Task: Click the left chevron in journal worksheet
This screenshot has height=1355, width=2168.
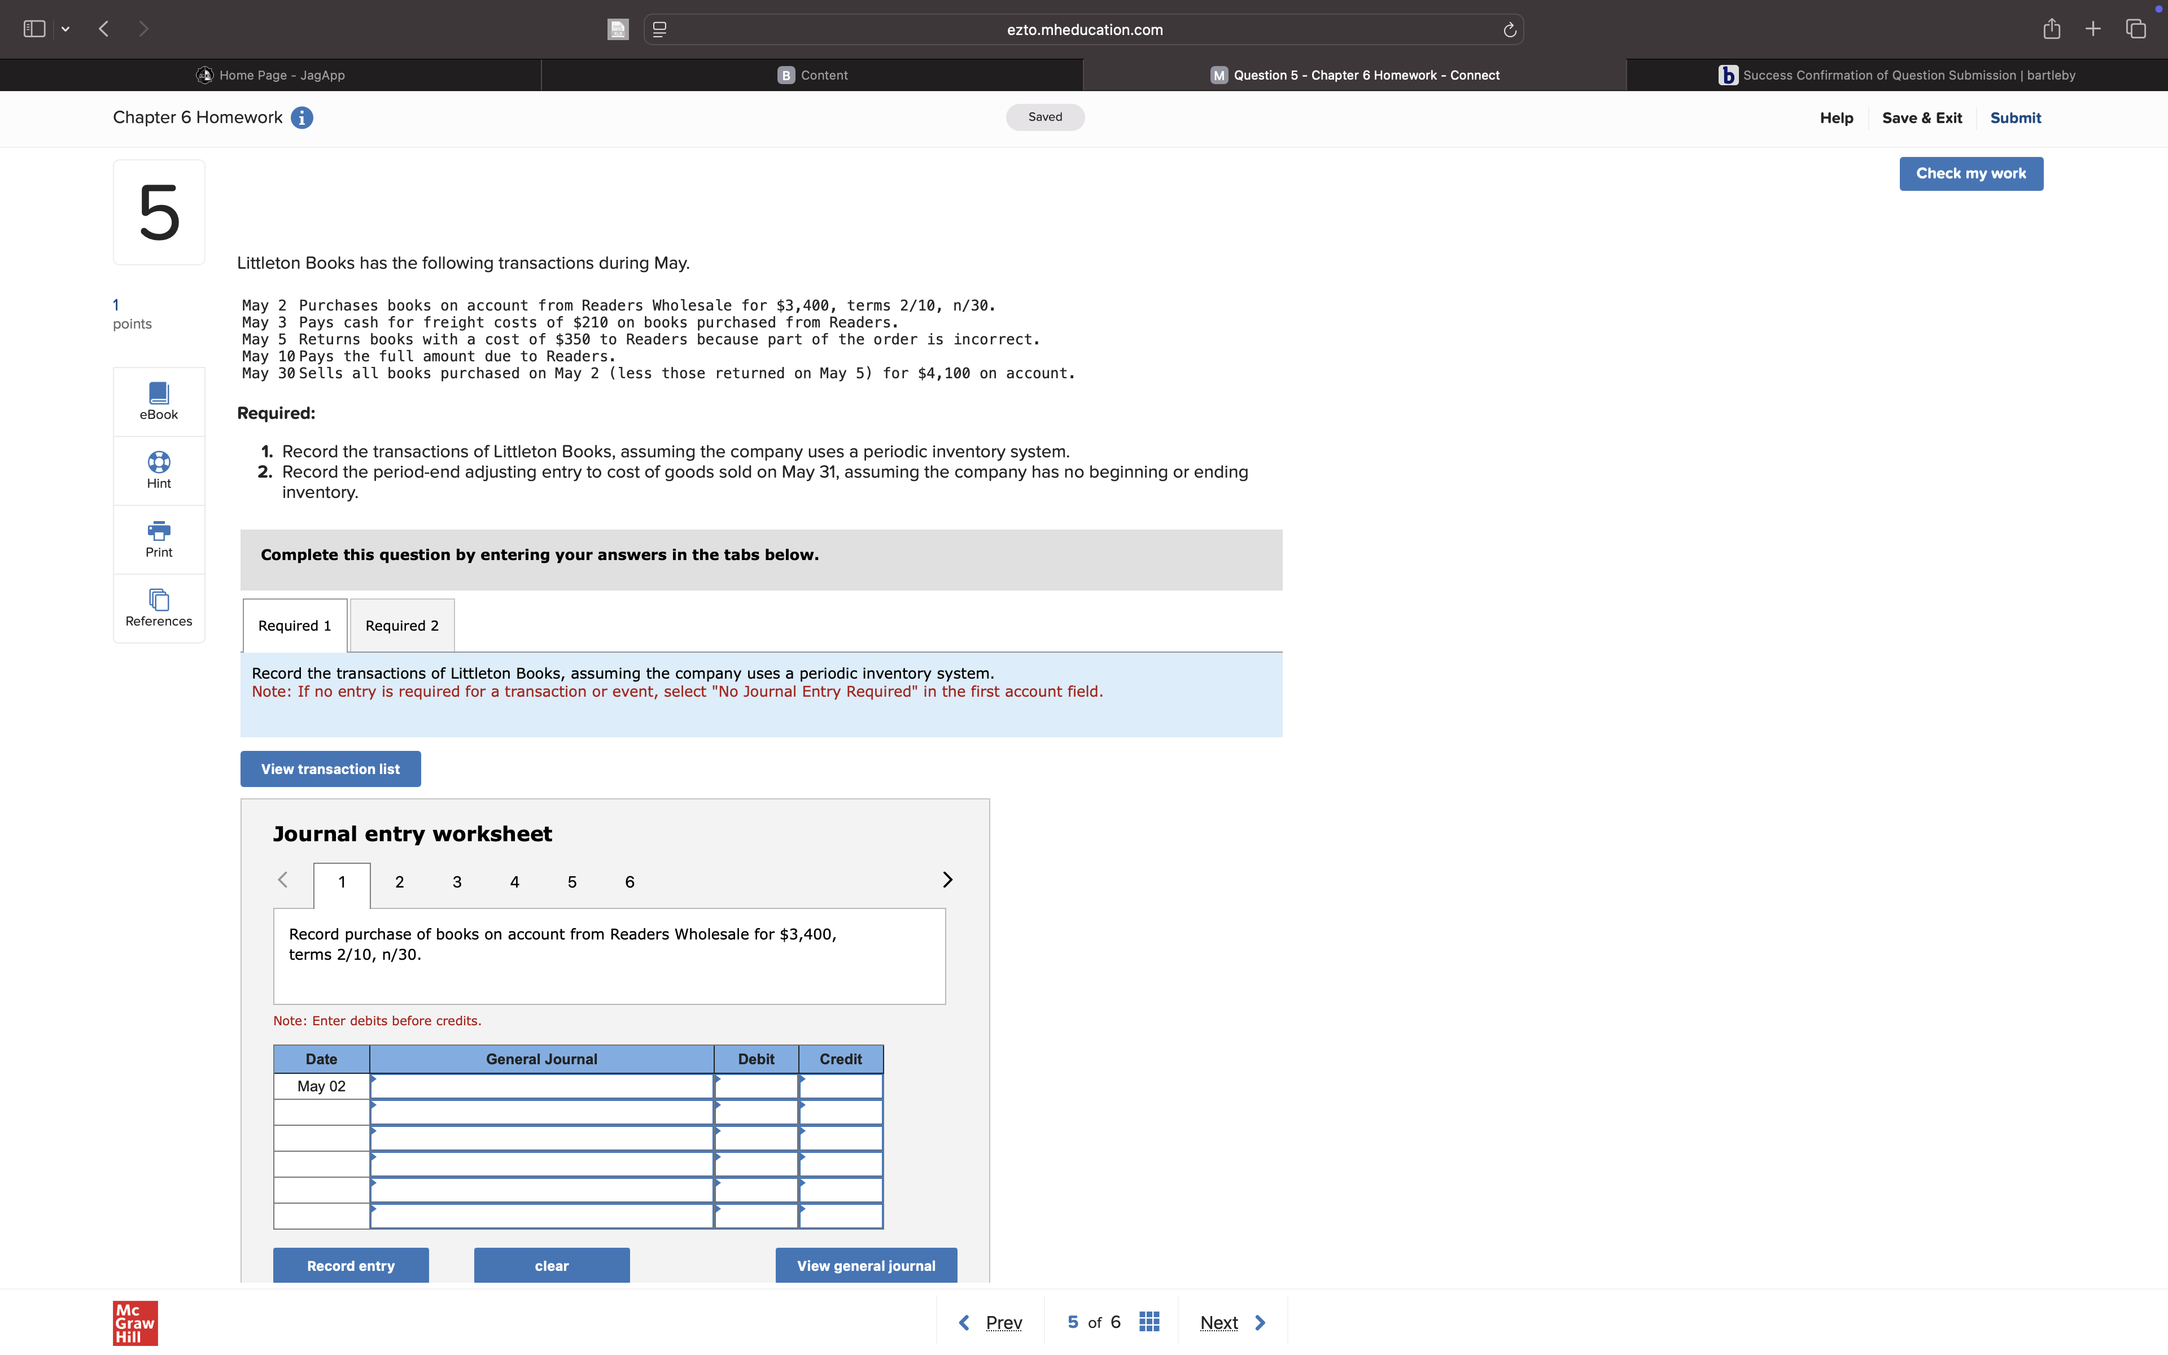Action: (x=283, y=880)
